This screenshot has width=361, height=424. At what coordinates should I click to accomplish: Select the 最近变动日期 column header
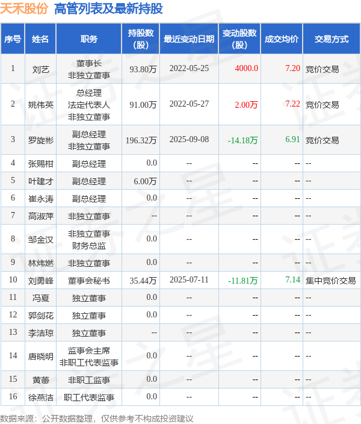point(189,39)
